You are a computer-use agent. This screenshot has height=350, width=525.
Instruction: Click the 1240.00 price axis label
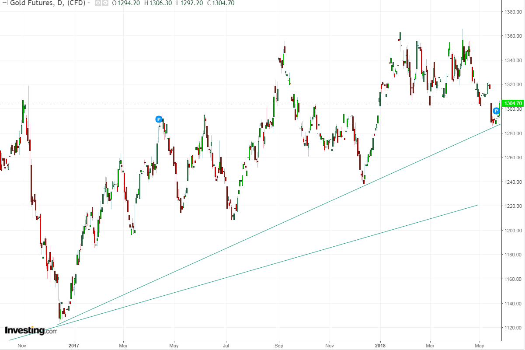point(513,182)
